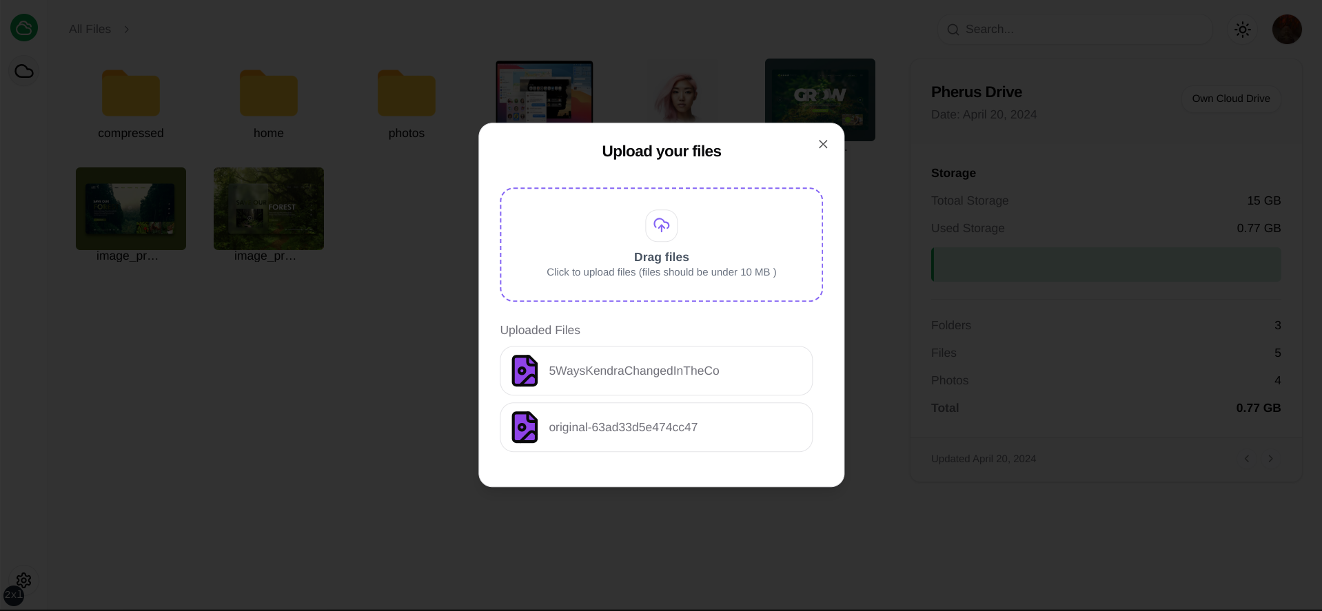Open the user profile avatar

point(1287,30)
